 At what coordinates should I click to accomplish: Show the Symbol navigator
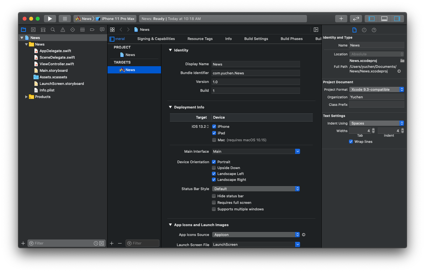point(43,29)
